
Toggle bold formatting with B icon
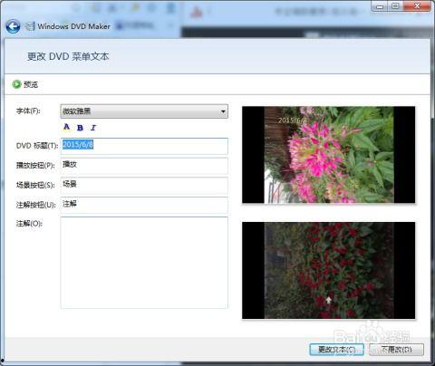[80, 128]
